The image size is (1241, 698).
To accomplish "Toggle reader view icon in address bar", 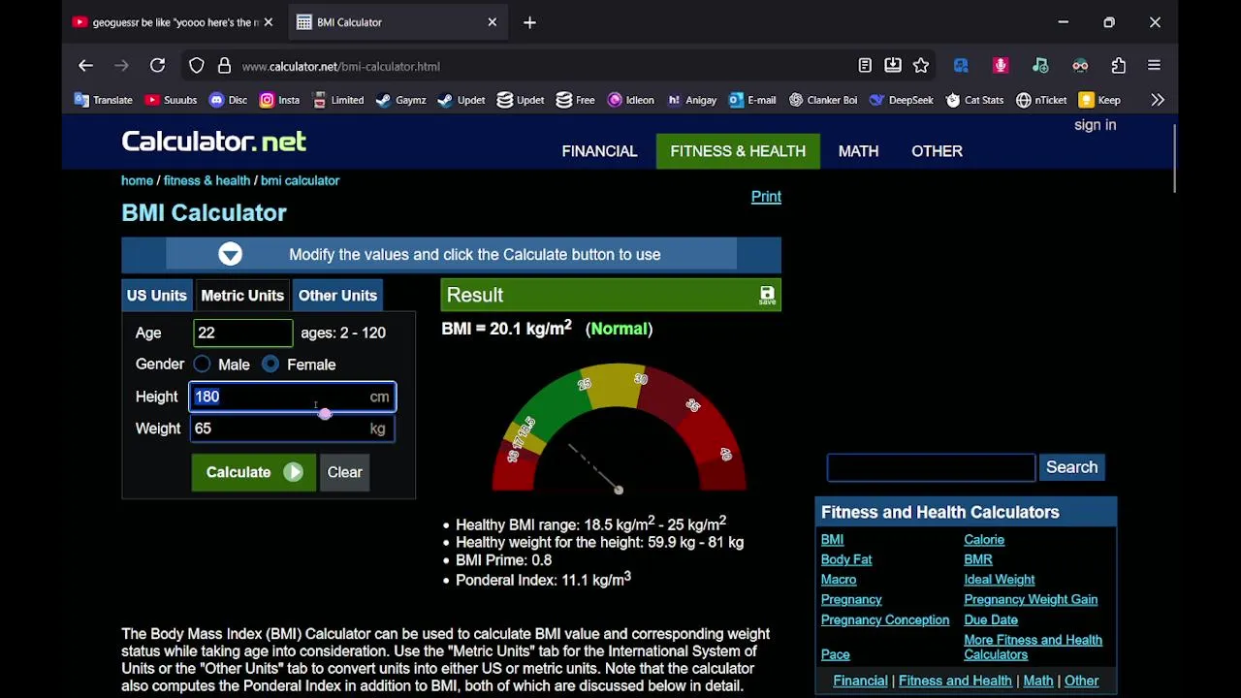I will [x=865, y=66].
